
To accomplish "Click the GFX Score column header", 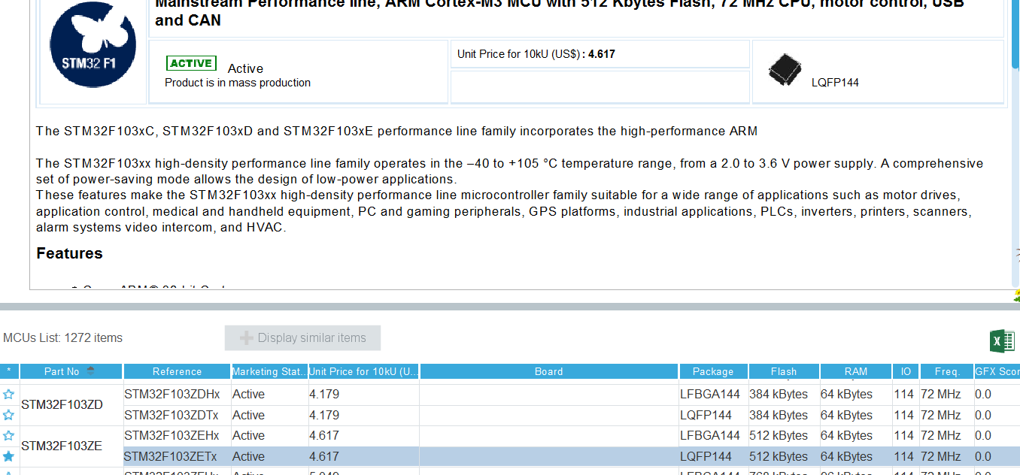I will (997, 371).
